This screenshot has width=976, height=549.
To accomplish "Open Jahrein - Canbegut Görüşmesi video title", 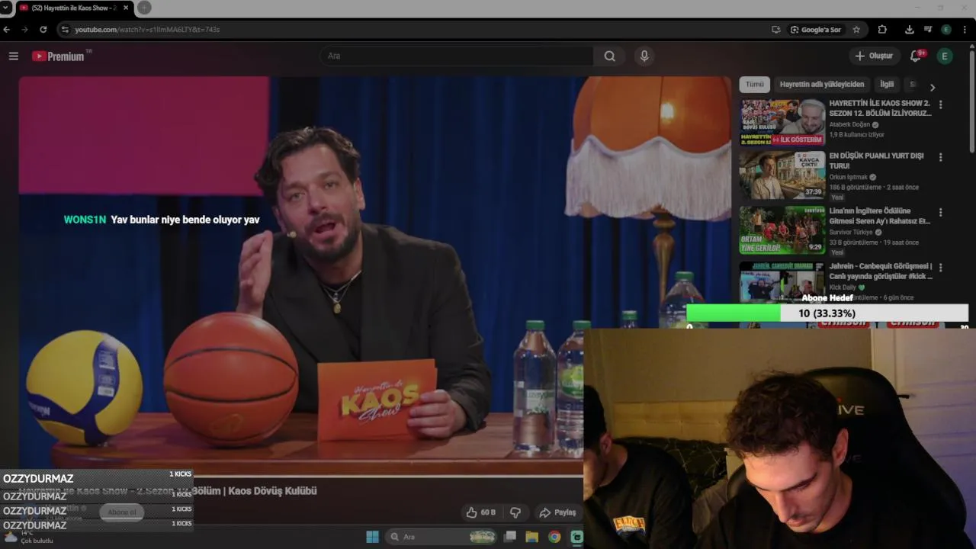I will pos(881,271).
